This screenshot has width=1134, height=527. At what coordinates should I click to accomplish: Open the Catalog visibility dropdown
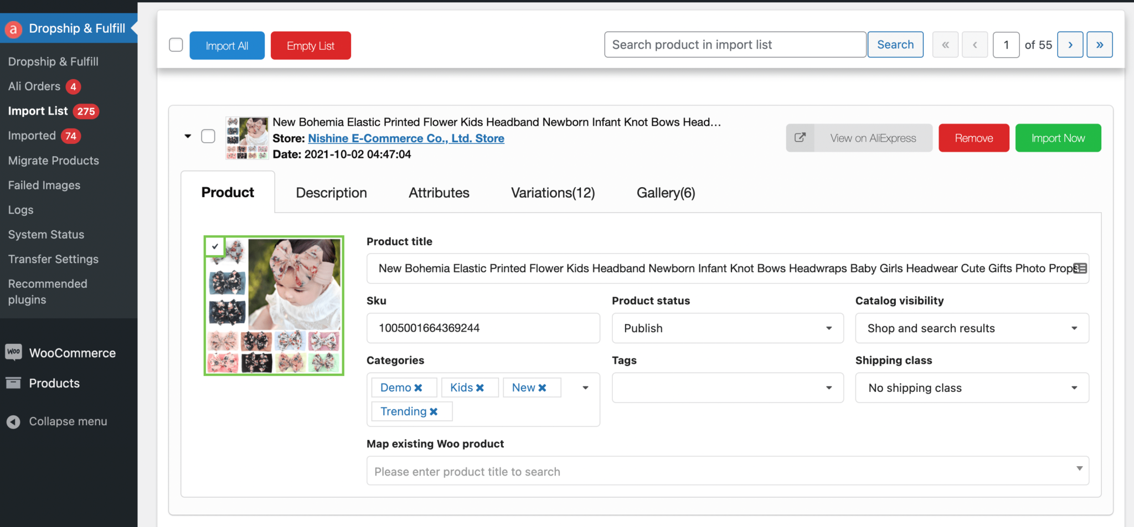[x=972, y=328]
